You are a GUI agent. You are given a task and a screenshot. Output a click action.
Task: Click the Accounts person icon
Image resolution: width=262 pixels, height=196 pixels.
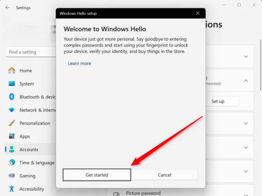click(12, 149)
